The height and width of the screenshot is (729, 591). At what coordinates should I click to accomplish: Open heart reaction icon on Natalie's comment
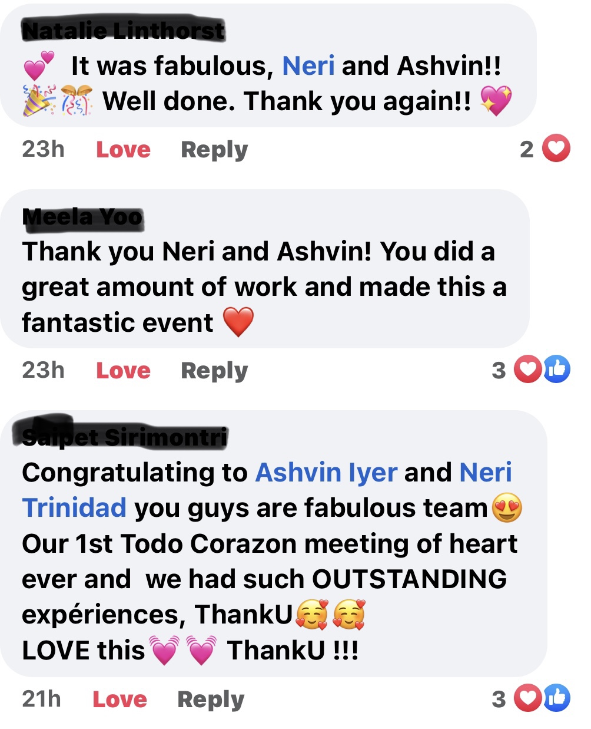click(x=556, y=149)
